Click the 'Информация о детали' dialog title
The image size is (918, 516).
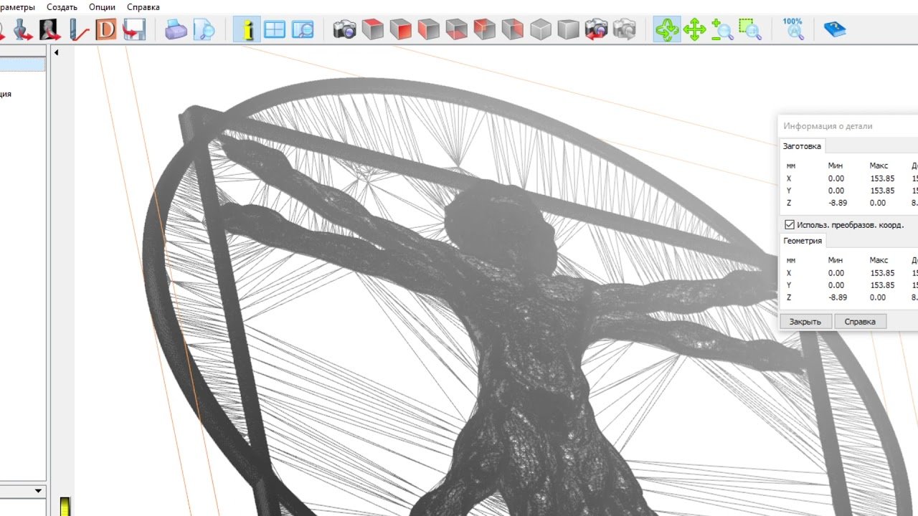828,125
